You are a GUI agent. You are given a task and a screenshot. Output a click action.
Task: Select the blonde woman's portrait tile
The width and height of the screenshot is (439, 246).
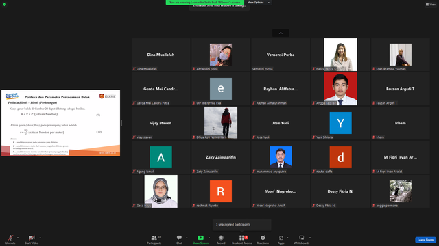(x=340, y=55)
